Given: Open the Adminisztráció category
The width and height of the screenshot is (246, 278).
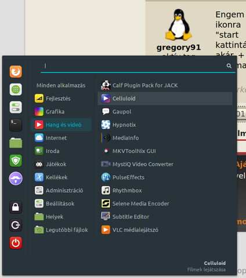Looking at the screenshot, I should tap(61, 191).
